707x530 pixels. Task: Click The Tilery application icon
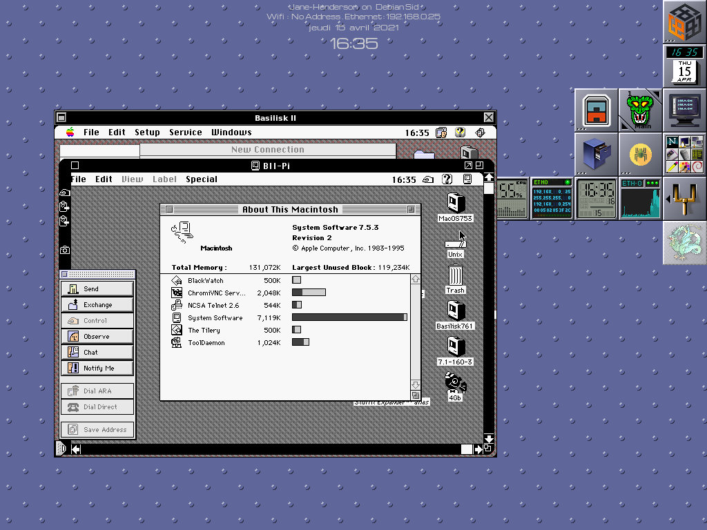[x=176, y=330]
